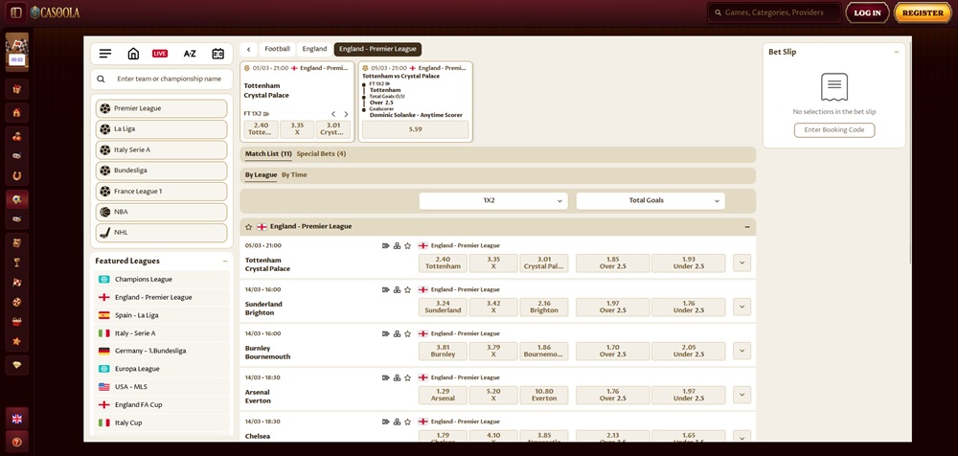Expand more markets for Arsenal row

pos(741,395)
